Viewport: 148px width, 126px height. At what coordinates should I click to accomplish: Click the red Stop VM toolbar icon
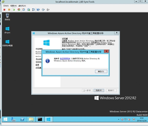pos(4,10)
